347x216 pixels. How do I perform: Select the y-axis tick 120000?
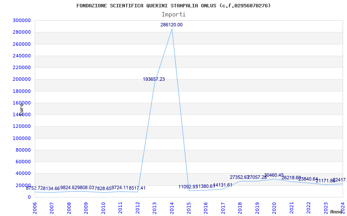click(x=22, y=127)
